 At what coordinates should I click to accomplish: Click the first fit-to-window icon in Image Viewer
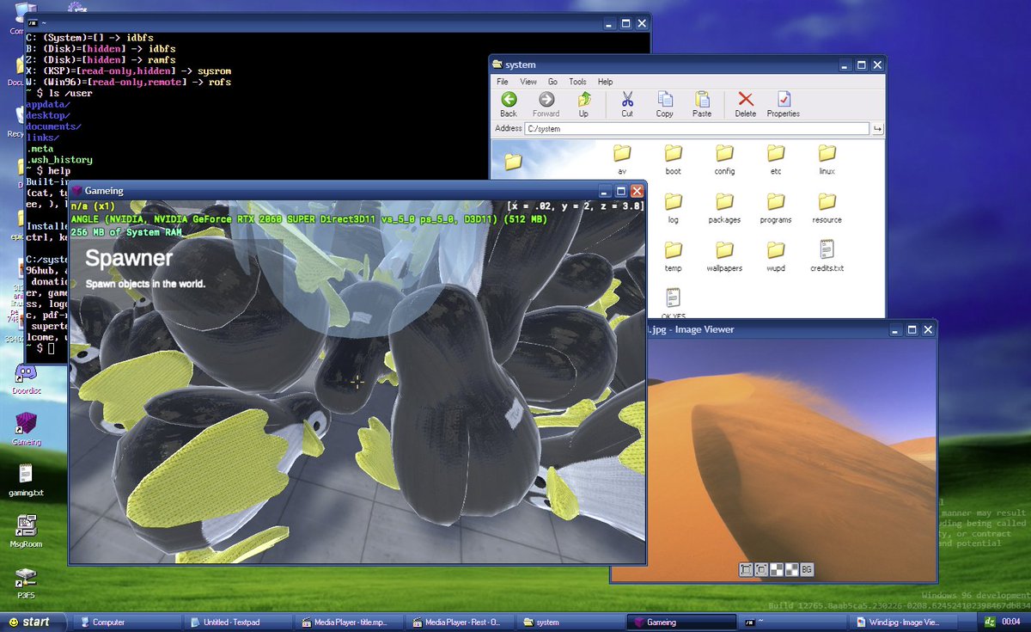click(x=745, y=569)
